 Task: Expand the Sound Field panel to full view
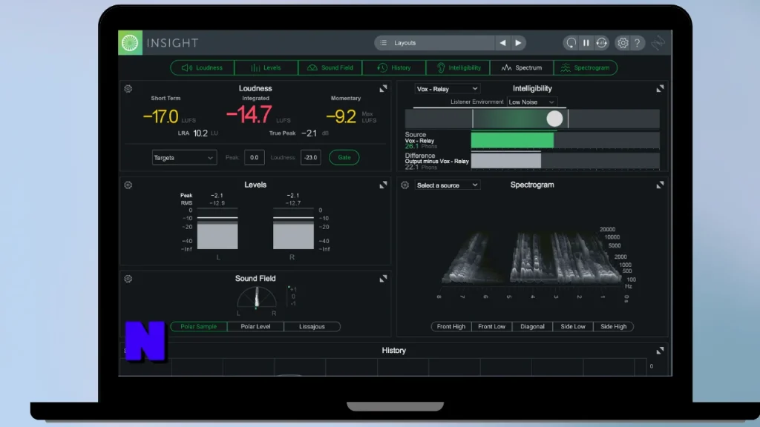tap(383, 279)
